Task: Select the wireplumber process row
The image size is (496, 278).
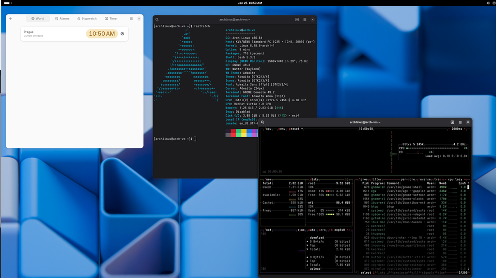Action: [414, 269]
